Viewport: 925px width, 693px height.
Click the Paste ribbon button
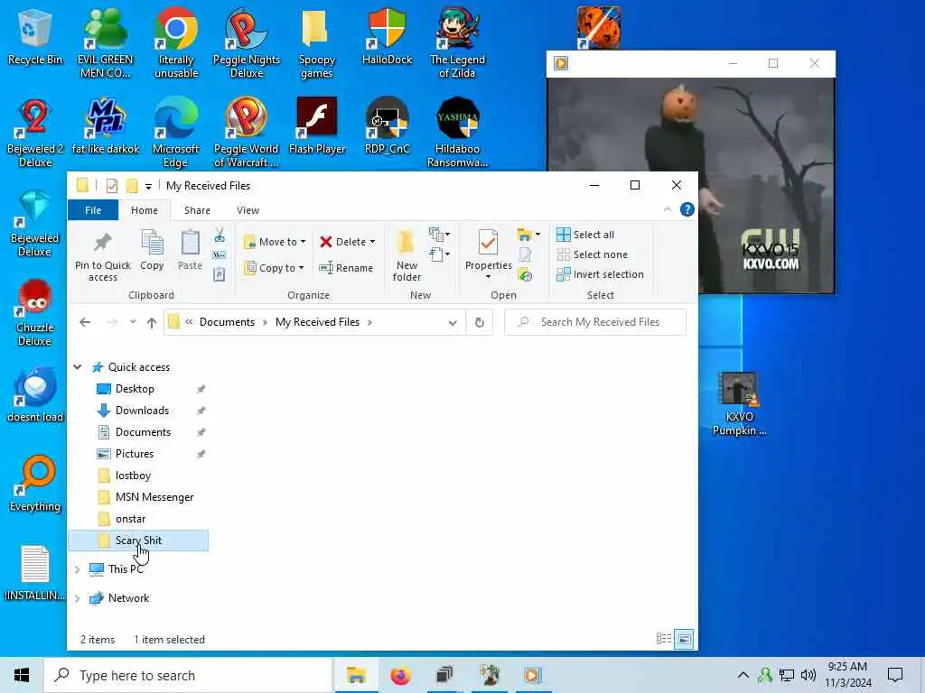(x=190, y=250)
